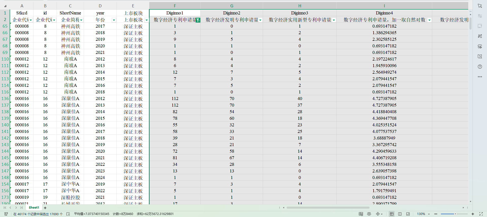Screen dimensions: 487x217
Task: Toggle eye protection mode icon
Action: (x=369, y=214)
